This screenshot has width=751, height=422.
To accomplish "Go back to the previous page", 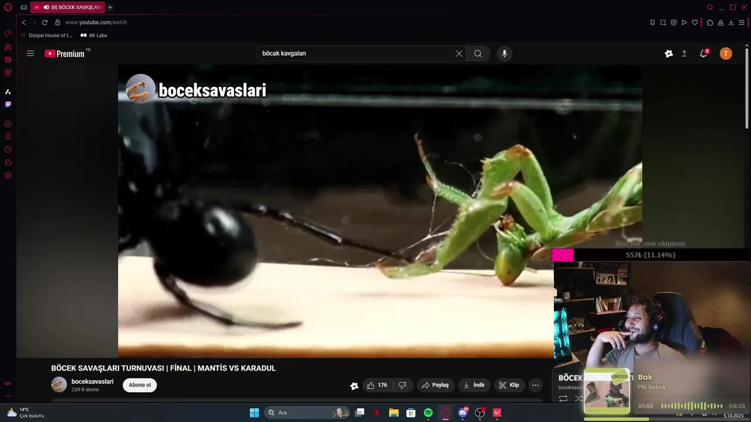I will pyautogui.click(x=23, y=22).
